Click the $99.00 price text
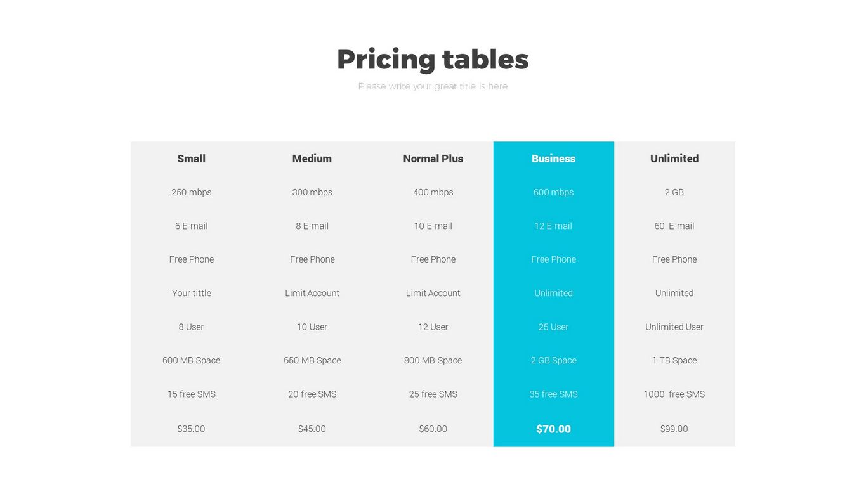 (x=674, y=429)
